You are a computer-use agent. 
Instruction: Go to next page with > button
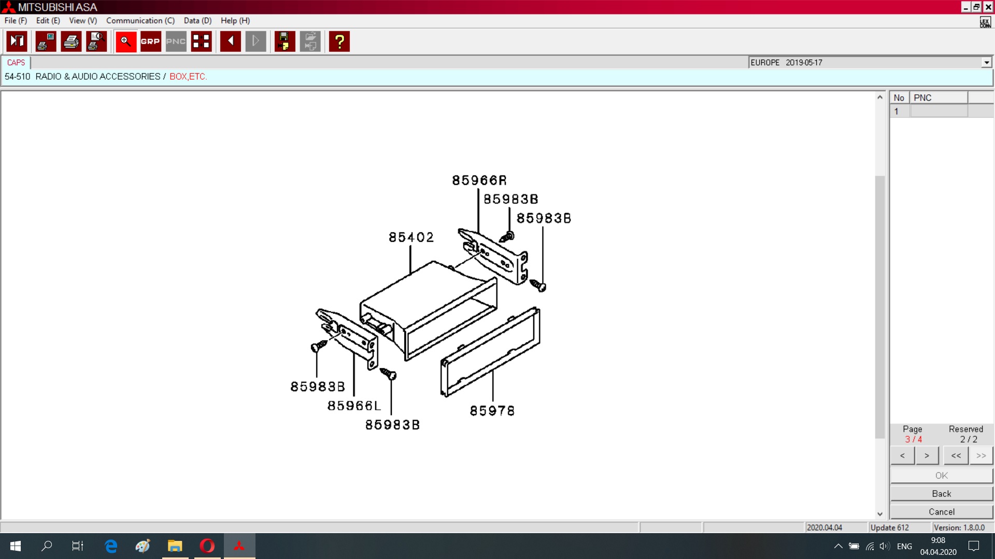click(x=927, y=455)
